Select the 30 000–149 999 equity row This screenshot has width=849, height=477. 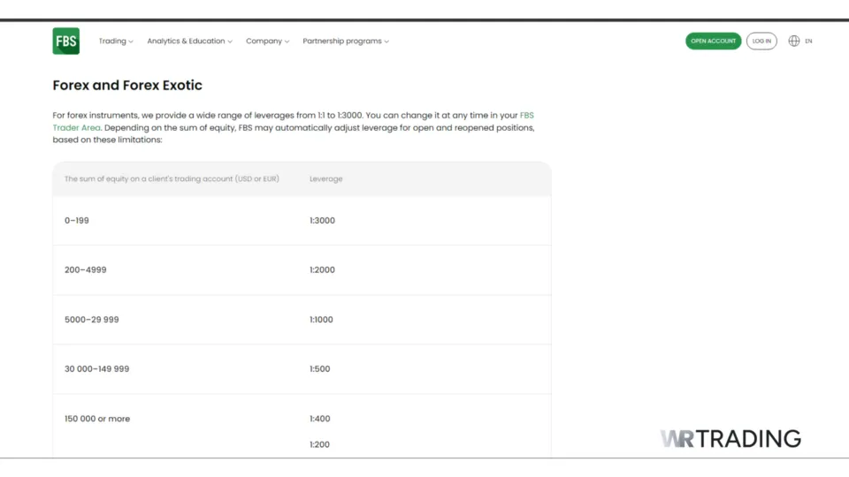(x=96, y=369)
